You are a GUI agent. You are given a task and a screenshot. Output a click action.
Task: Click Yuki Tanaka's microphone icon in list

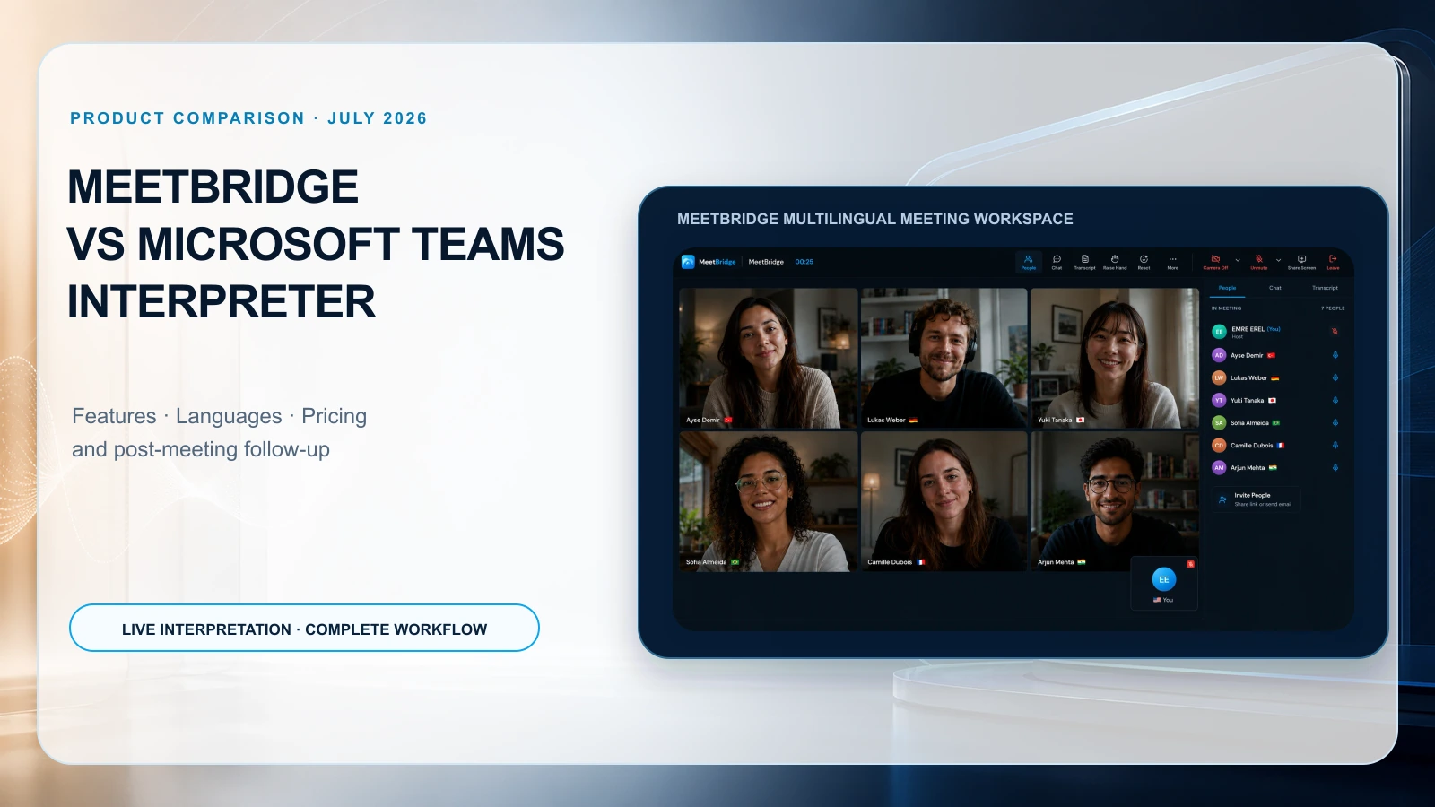coord(1335,400)
